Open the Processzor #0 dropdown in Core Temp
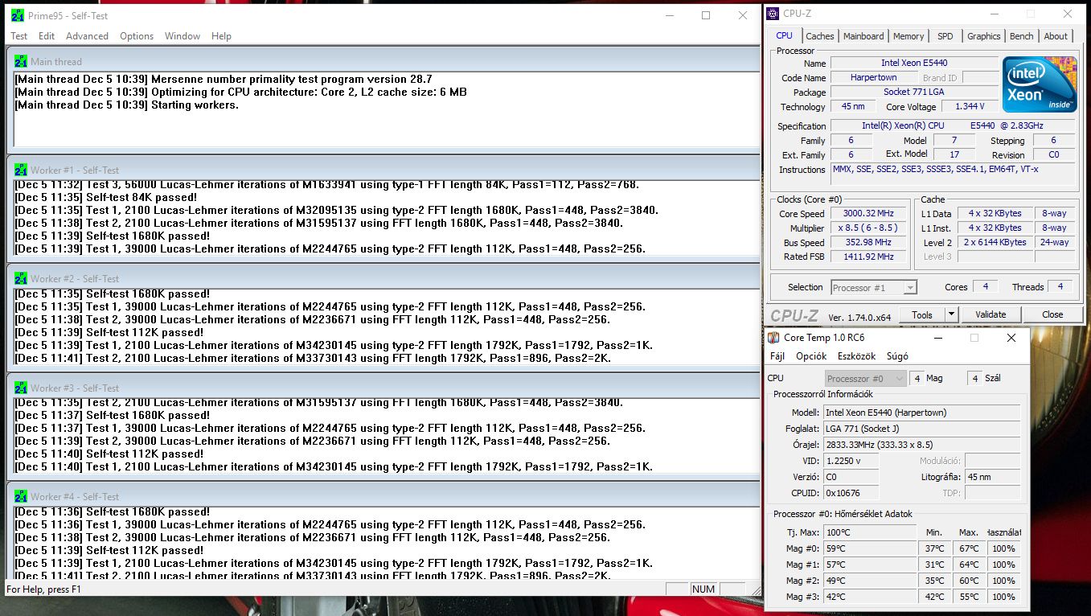The height and width of the screenshot is (616, 1091). tap(866, 378)
